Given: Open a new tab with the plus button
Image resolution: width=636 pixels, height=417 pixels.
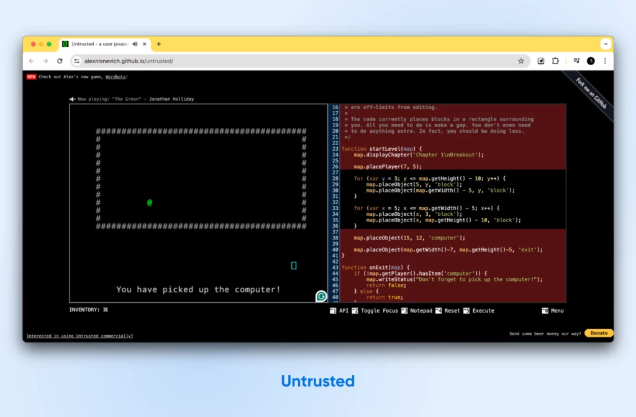Looking at the screenshot, I should click(x=158, y=44).
